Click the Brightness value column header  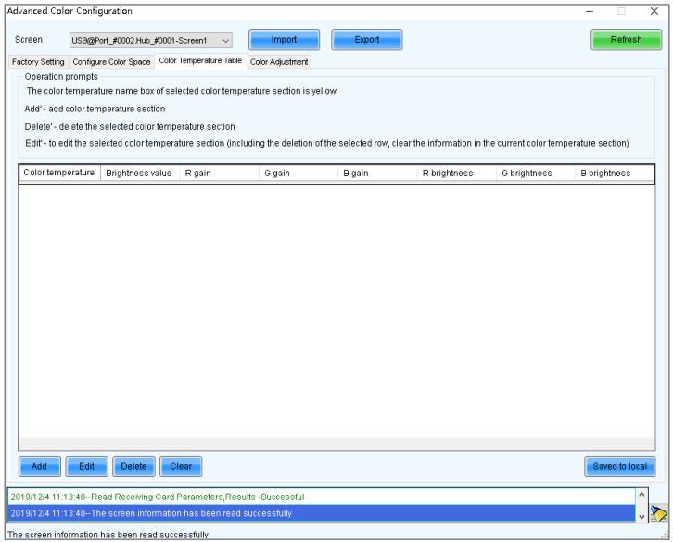click(x=140, y=174)
